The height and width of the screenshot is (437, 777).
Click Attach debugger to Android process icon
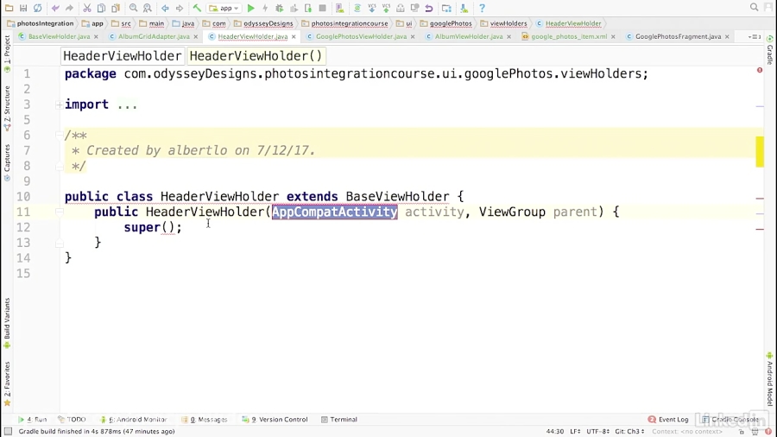pyautogui.click(x=307, y=8)
